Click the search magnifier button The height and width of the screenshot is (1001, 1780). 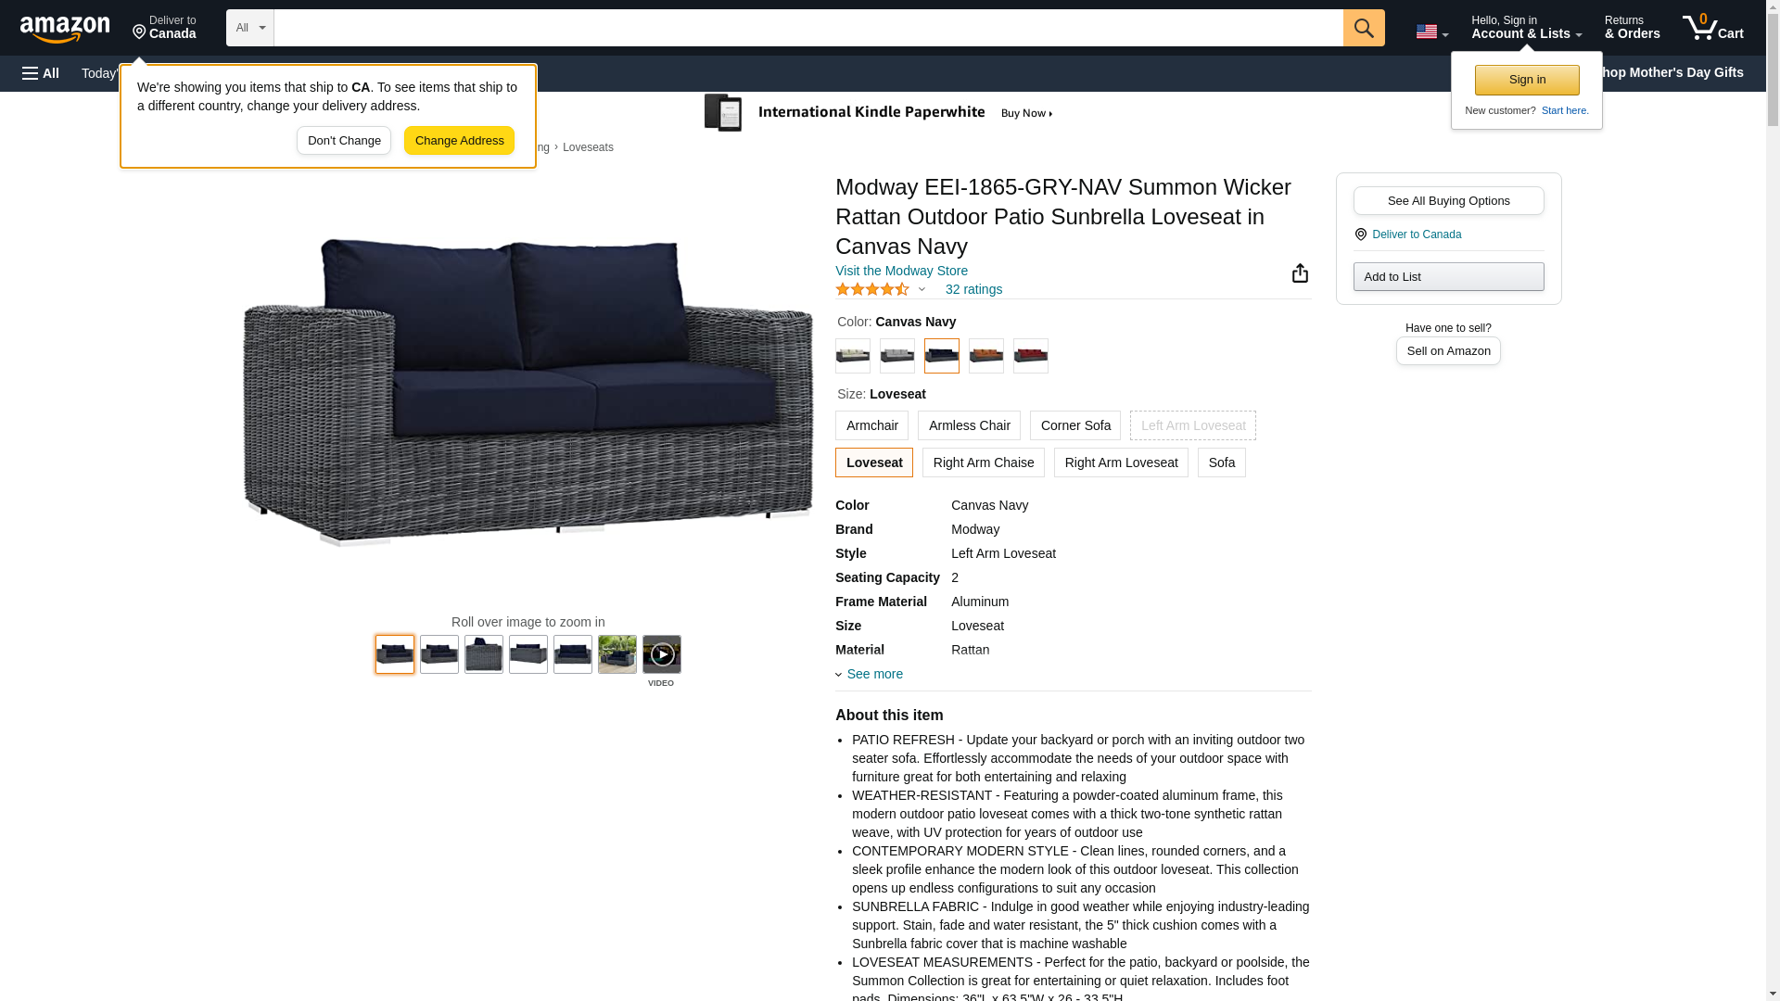point(1364,28)
